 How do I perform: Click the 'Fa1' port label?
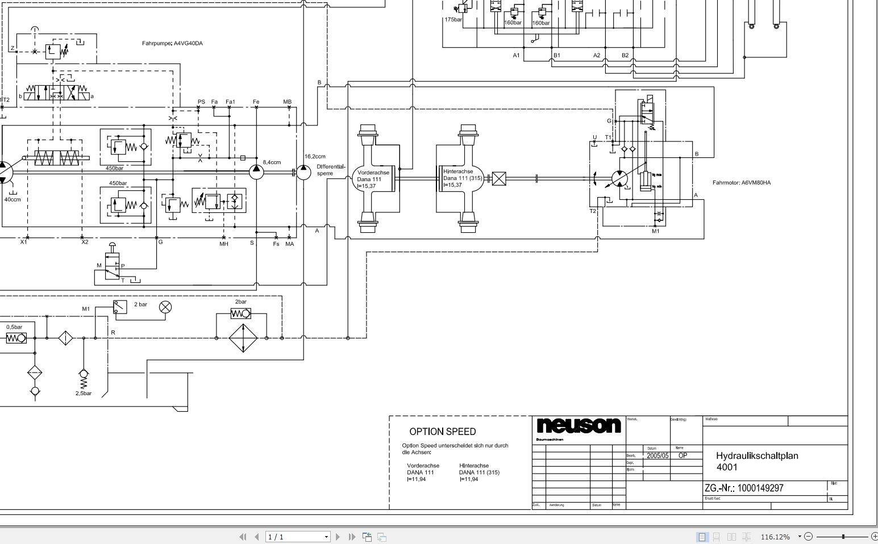230,102
